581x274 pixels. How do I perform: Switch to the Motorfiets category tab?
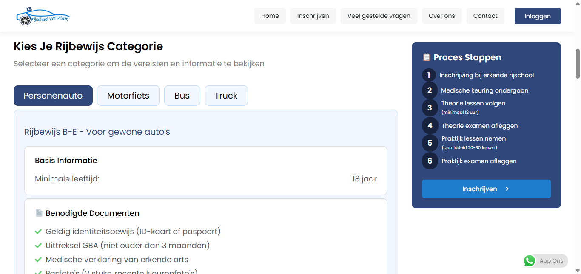(x=128, y=96)
